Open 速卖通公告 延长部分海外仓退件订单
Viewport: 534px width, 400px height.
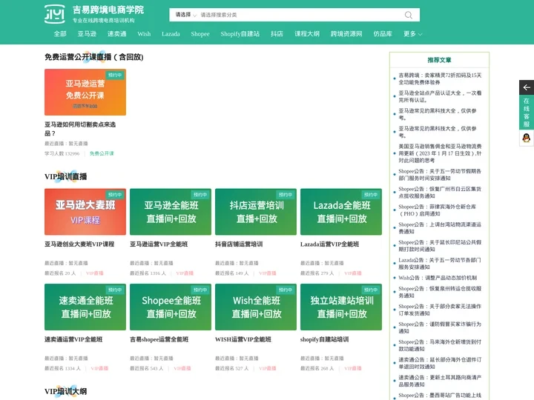440,363
